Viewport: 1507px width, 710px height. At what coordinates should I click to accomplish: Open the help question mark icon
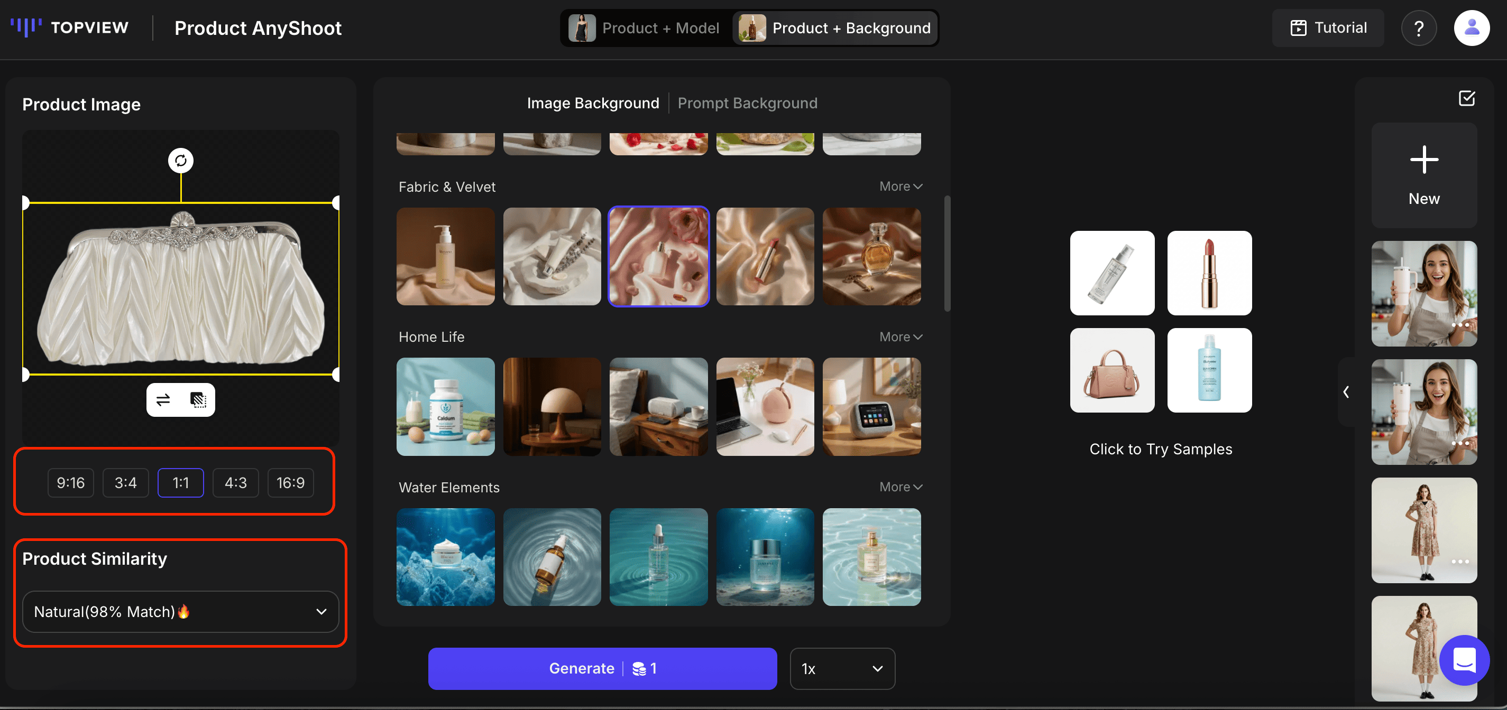coord(1418,28)
